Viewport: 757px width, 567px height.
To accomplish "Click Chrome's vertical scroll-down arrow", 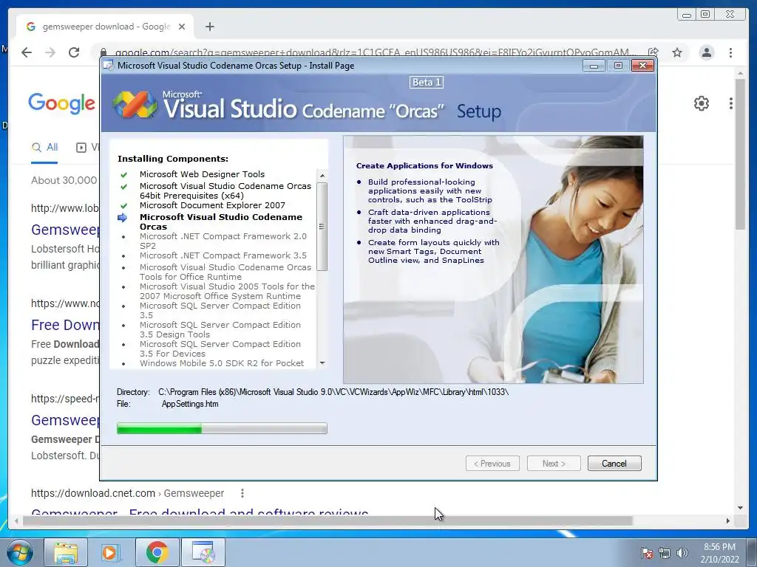I will [740, 508].
